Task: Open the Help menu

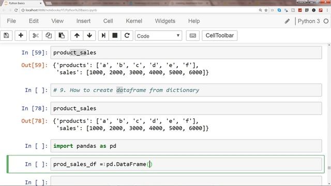Action: click(x=194, y=21)
